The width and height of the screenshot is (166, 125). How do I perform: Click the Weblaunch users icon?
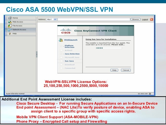(x=61, y=40)
